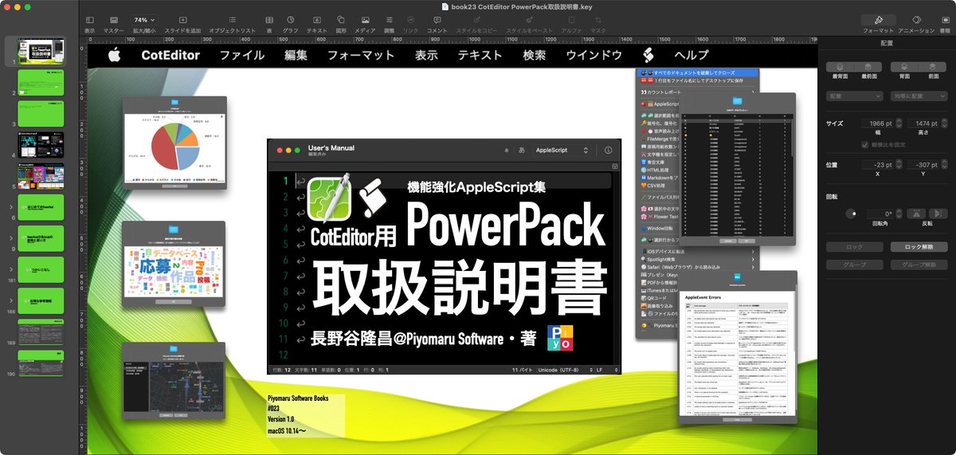Click the ヘルプ menu image on the slide
Viewport: 956px width, 455px height.
(691, 55)
